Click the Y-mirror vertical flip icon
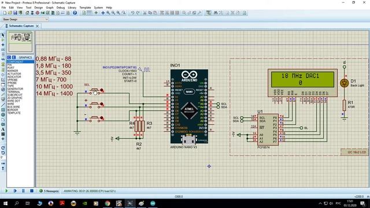This screenshot has height=208, width=370. [3, 168]
